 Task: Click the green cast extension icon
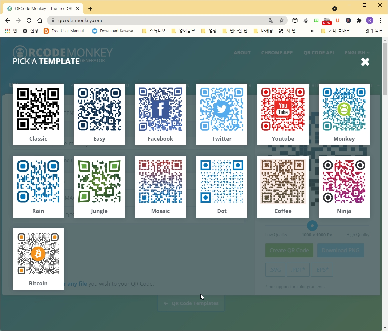(316, 21)
